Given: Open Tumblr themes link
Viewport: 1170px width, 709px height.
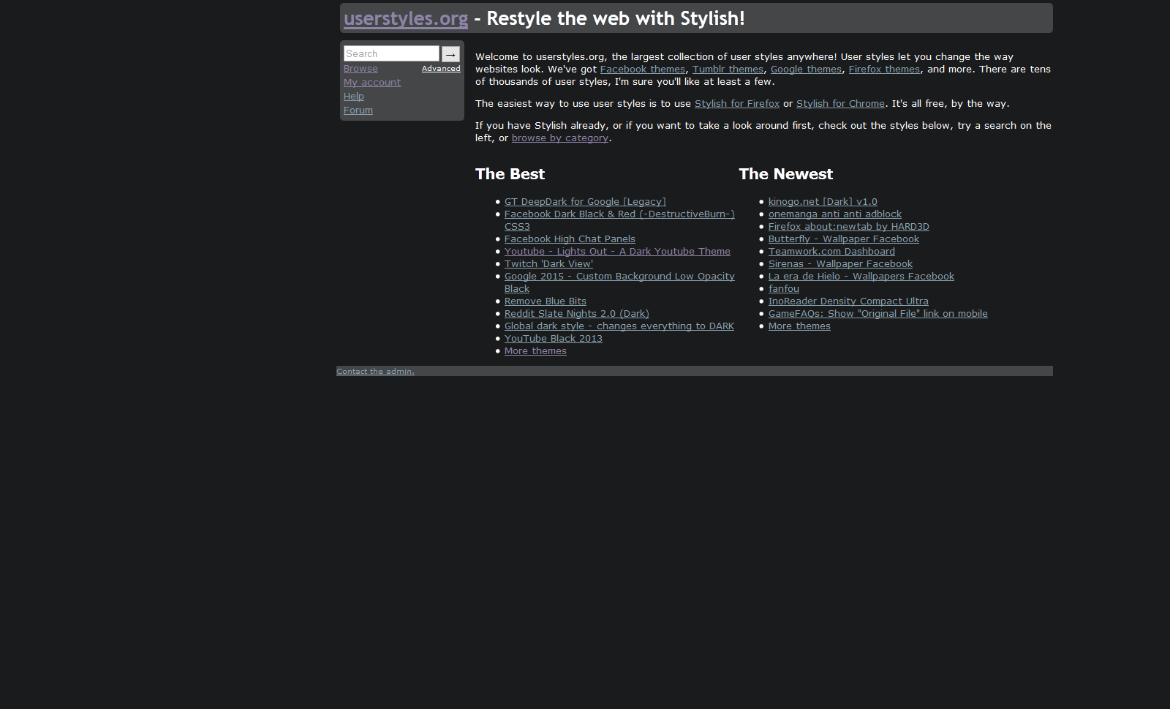Looking at the screenshot, I should pyautogui.click(x=728, y=70).
